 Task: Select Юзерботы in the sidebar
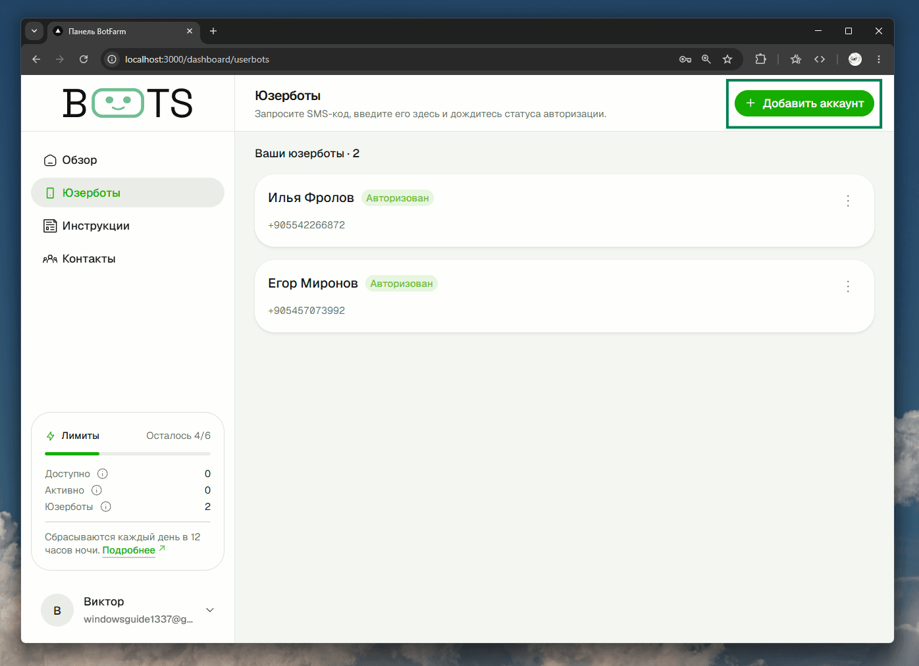[128, 193]
